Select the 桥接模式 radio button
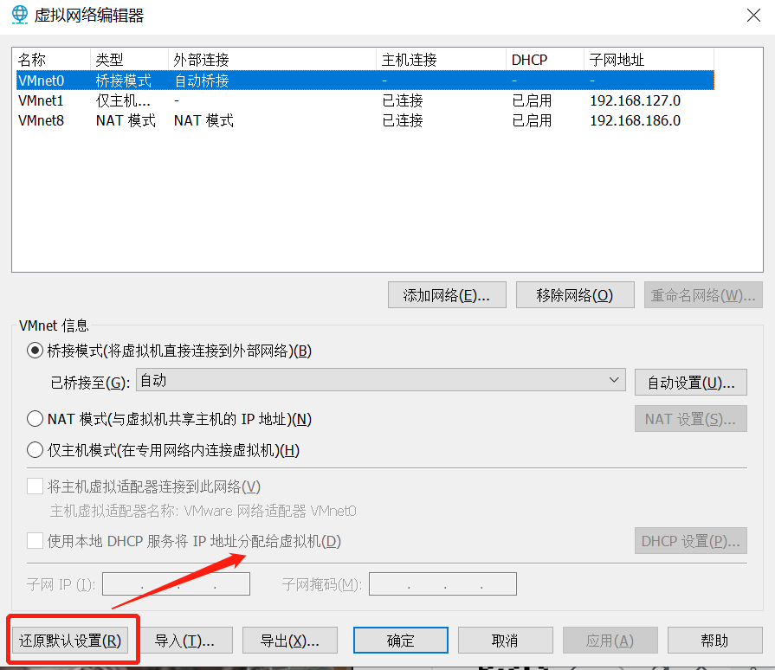This screenshot has height=670, width=775. coord(35,351)
